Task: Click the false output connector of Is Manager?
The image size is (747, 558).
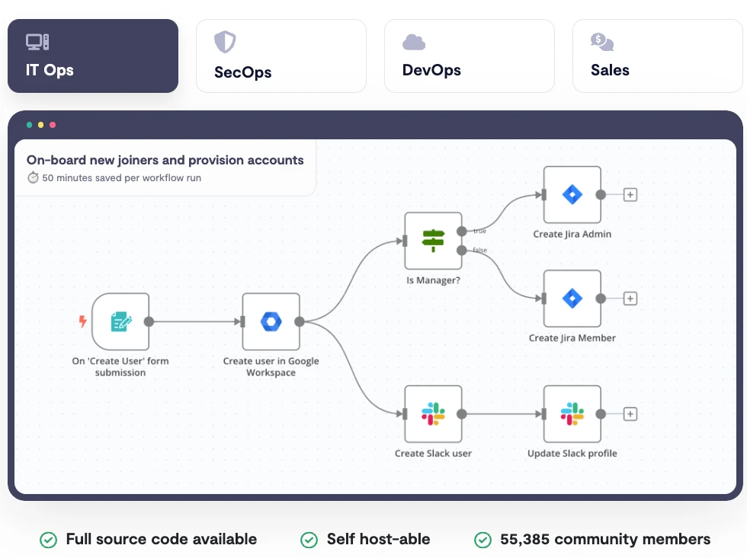Action: point(462,250)
